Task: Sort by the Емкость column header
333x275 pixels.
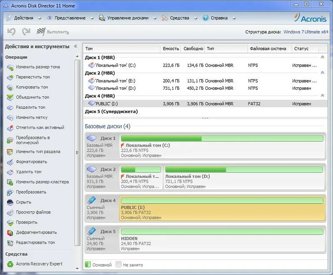Action: click(x=171, y=48)
